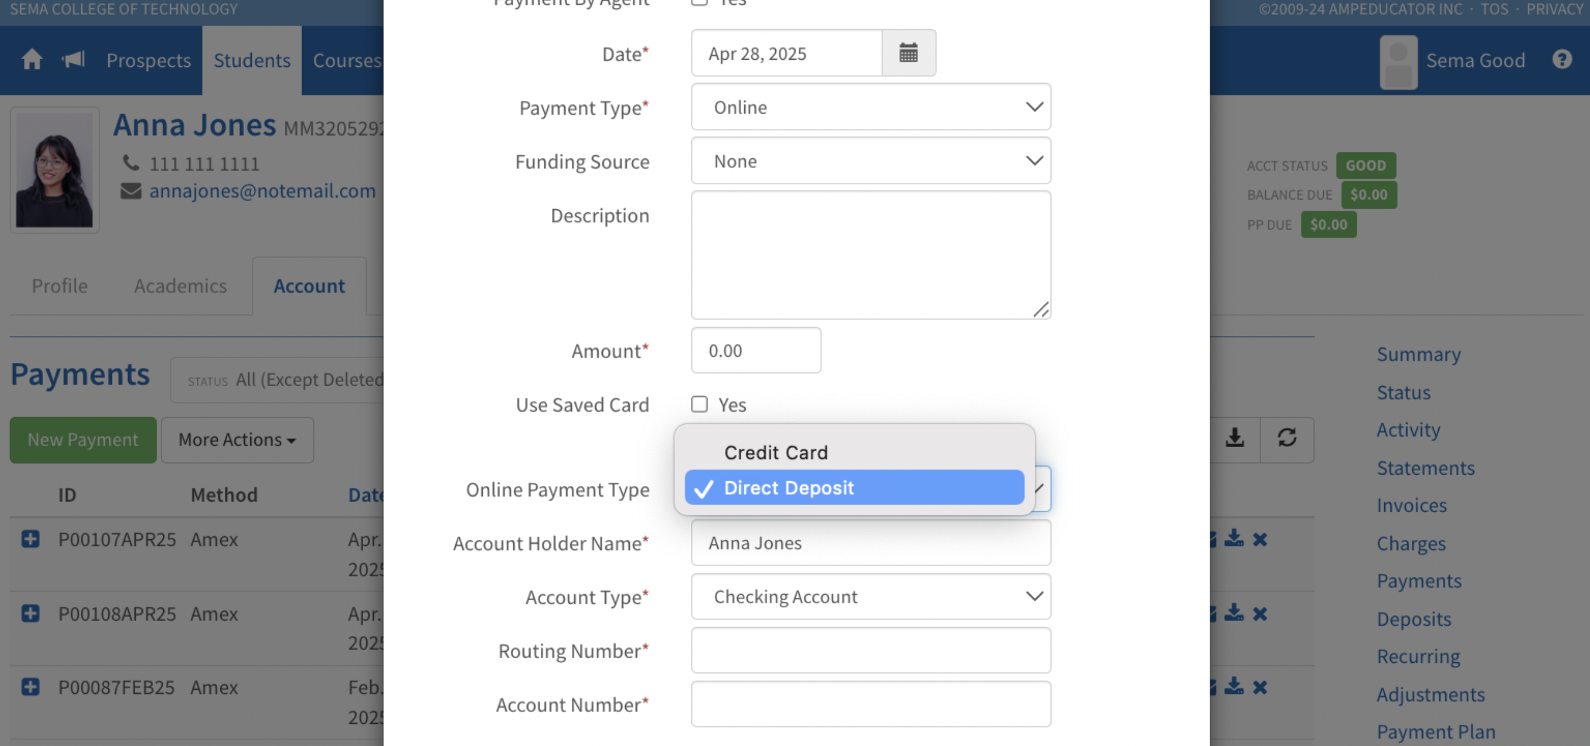This screenshot has height=746, width=1590.
Task: Open the Statements sidebar link
Action: point(1425,468)
